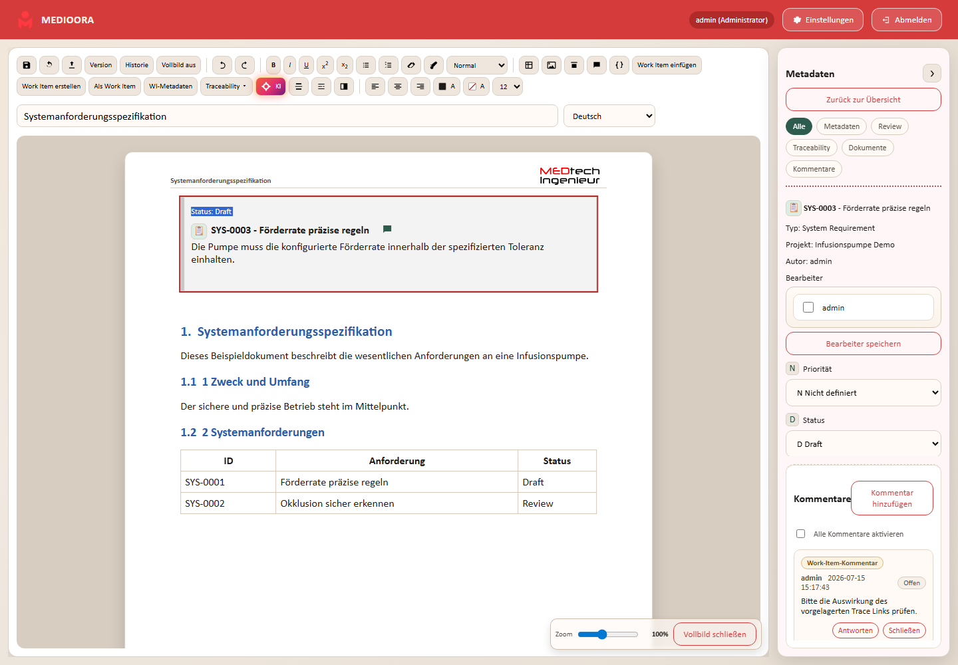Insert a bulleted list
This screenshot has height=665, width=958.
[366, 65]
